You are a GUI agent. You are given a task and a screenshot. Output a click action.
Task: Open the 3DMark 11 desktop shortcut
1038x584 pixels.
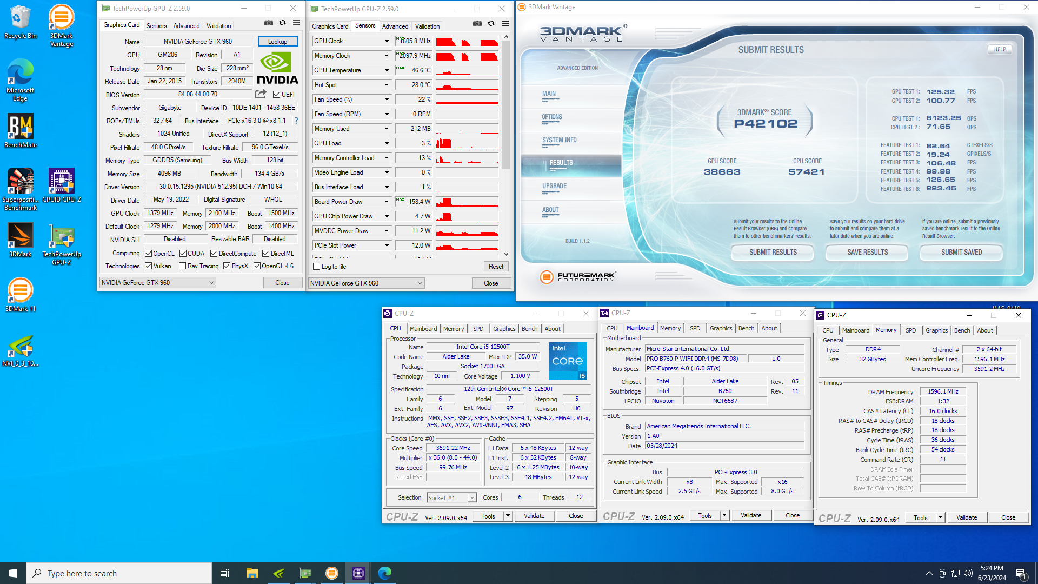[x=21, y=295]
